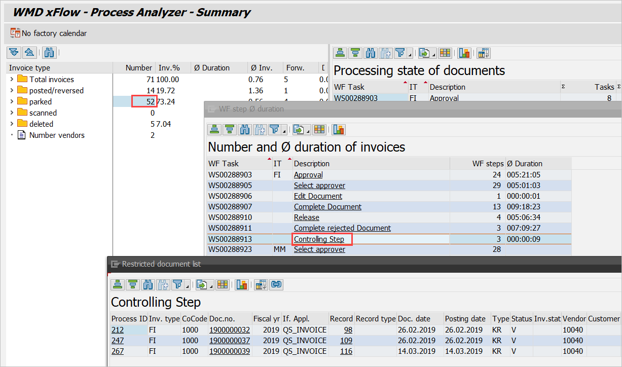
Task: Expand the deleted folder node
Action: 12,124
